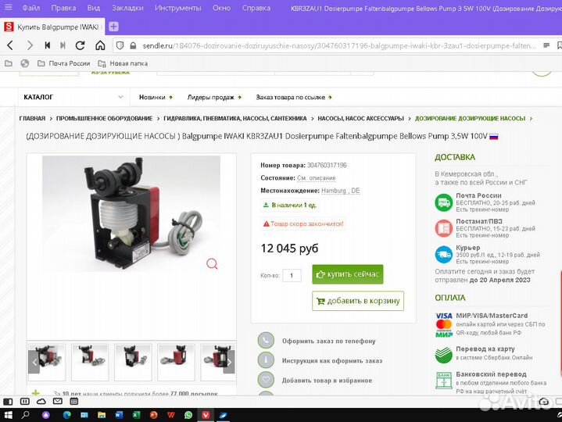Click the sendle.ru address bar
562x422 pixels.
click(x=338, y=46)
